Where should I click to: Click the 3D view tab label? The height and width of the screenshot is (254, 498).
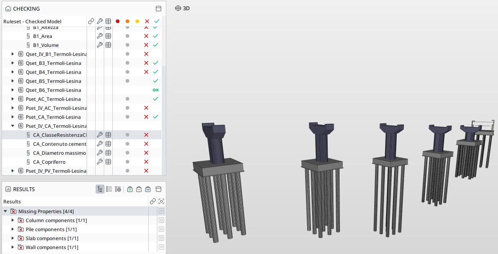coord(186,8)
